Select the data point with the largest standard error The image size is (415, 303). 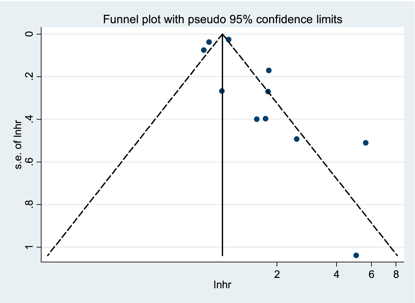pos(356,255)
